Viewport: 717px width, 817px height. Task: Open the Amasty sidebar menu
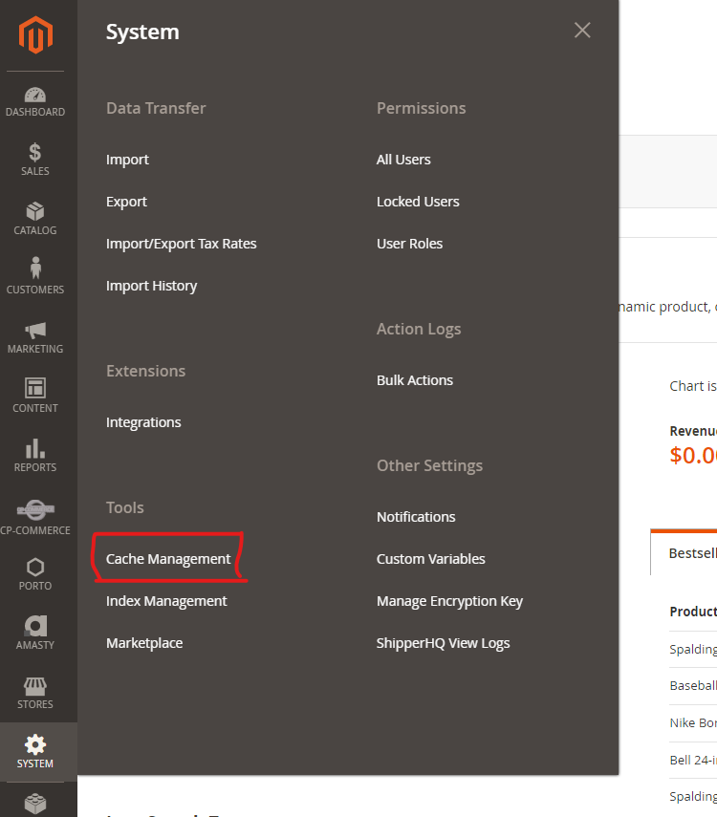tap(35, 633)
